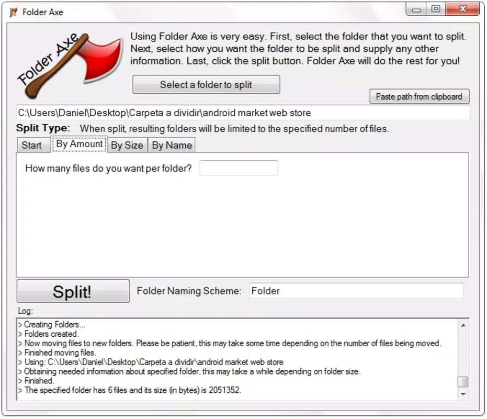Image resolution: width=487 pixels, height=419 pixels.
Task: Click 'Select a folder to split' button
Action: tap(206, 84)
